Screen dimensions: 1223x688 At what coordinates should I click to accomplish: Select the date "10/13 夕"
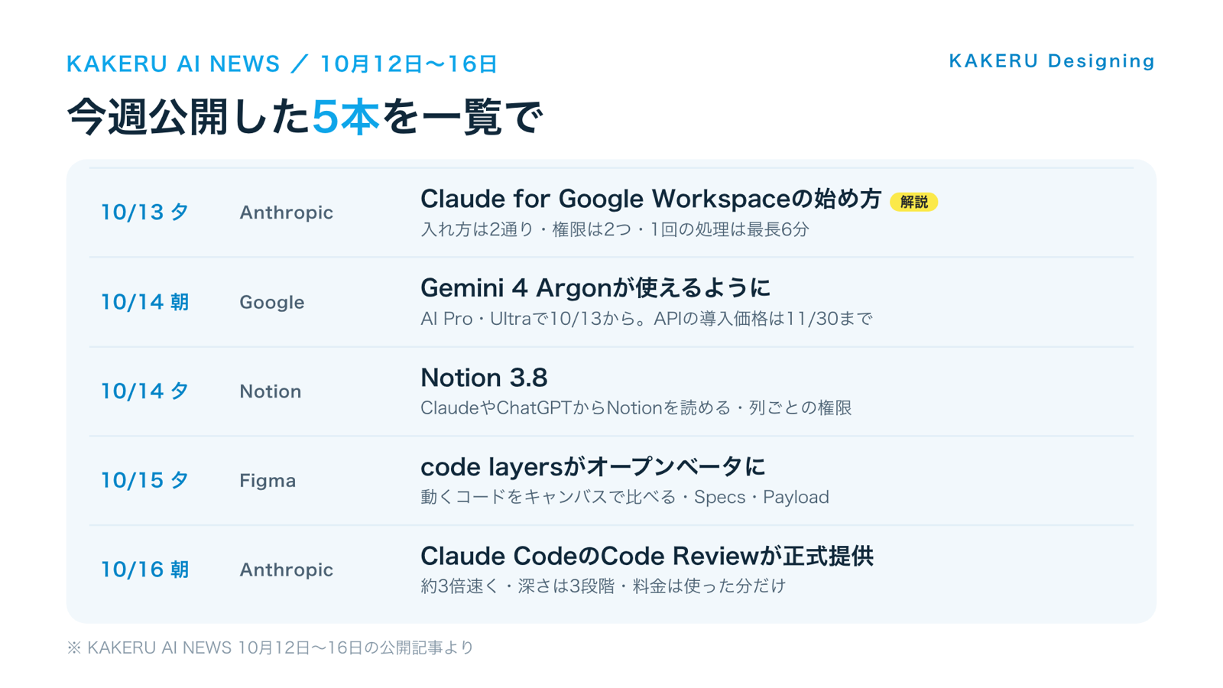coord(144,213)
